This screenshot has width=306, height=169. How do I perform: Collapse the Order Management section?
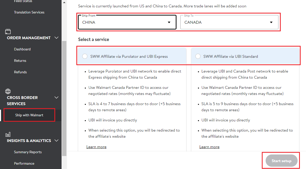coord(56,38)
